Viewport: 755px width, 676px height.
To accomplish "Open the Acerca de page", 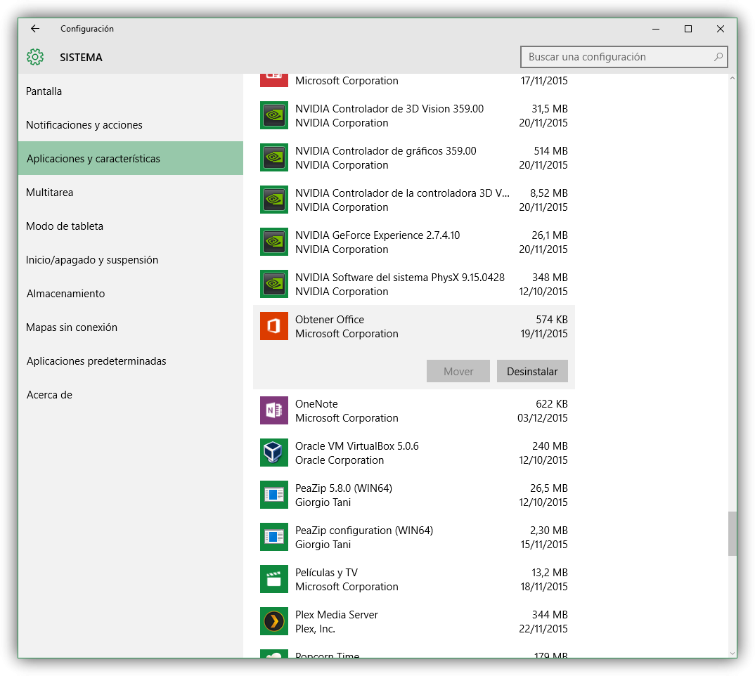I will point(131,394).
